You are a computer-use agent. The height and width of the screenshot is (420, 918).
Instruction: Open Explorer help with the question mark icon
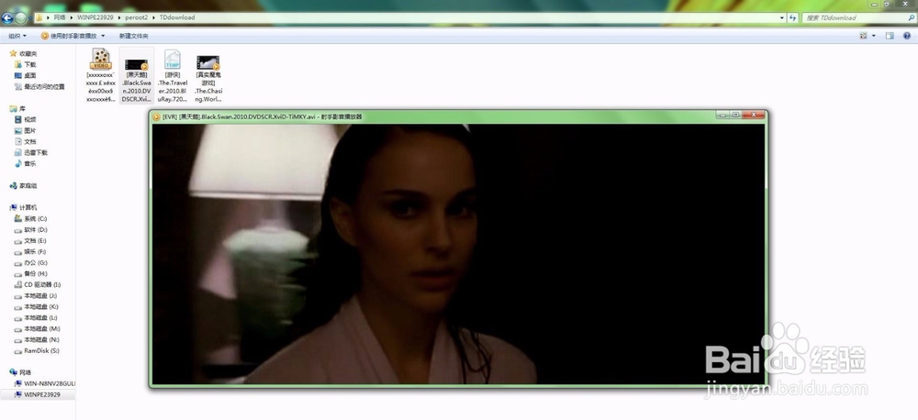click(x=908, y=36)
